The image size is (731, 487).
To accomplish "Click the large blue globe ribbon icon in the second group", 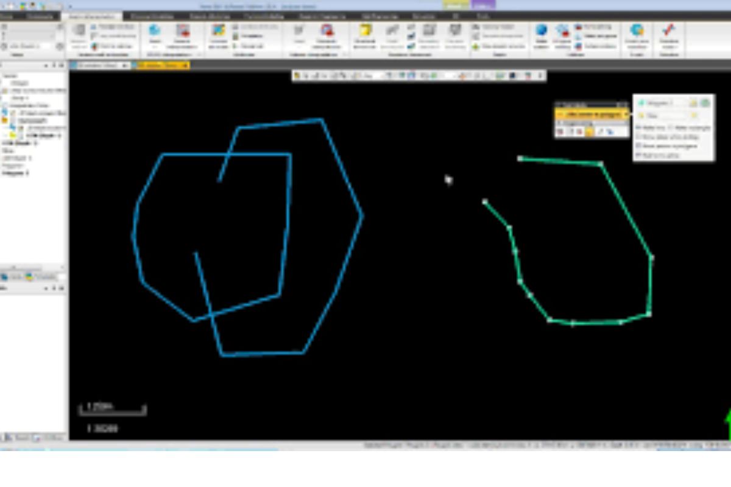I will coord(155,31).
